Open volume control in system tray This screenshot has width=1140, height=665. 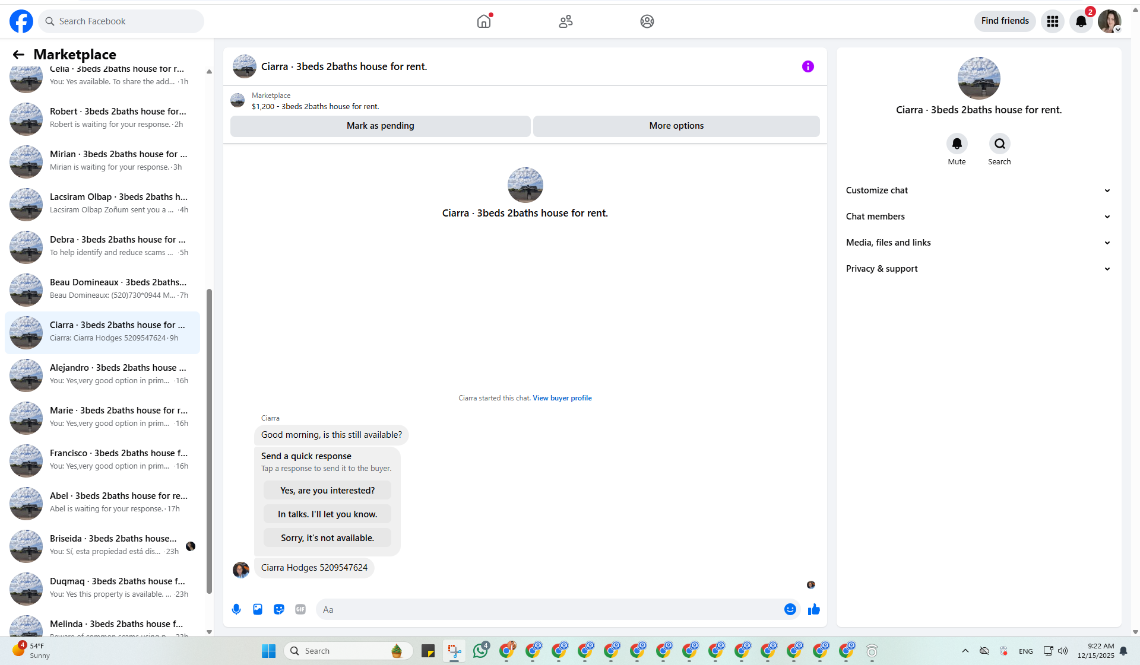(1063, 651)
